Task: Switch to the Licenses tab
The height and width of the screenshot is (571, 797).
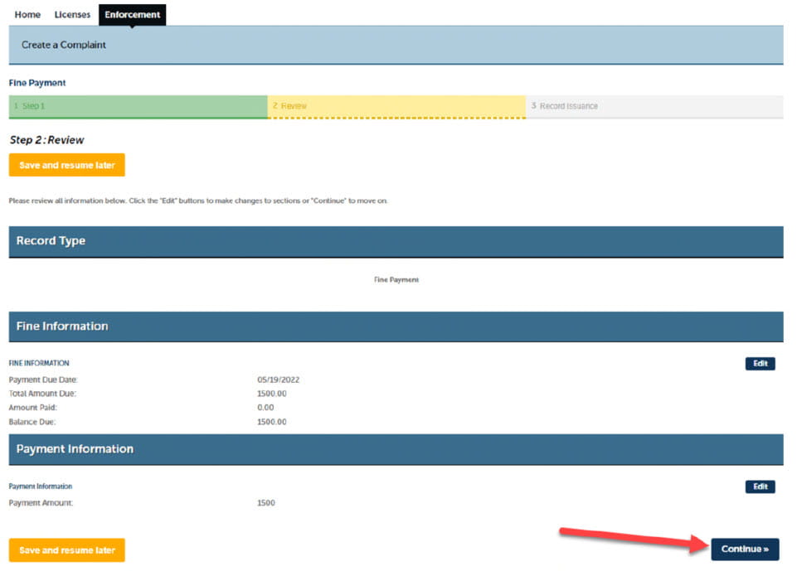Action: (x=72, y=15)
